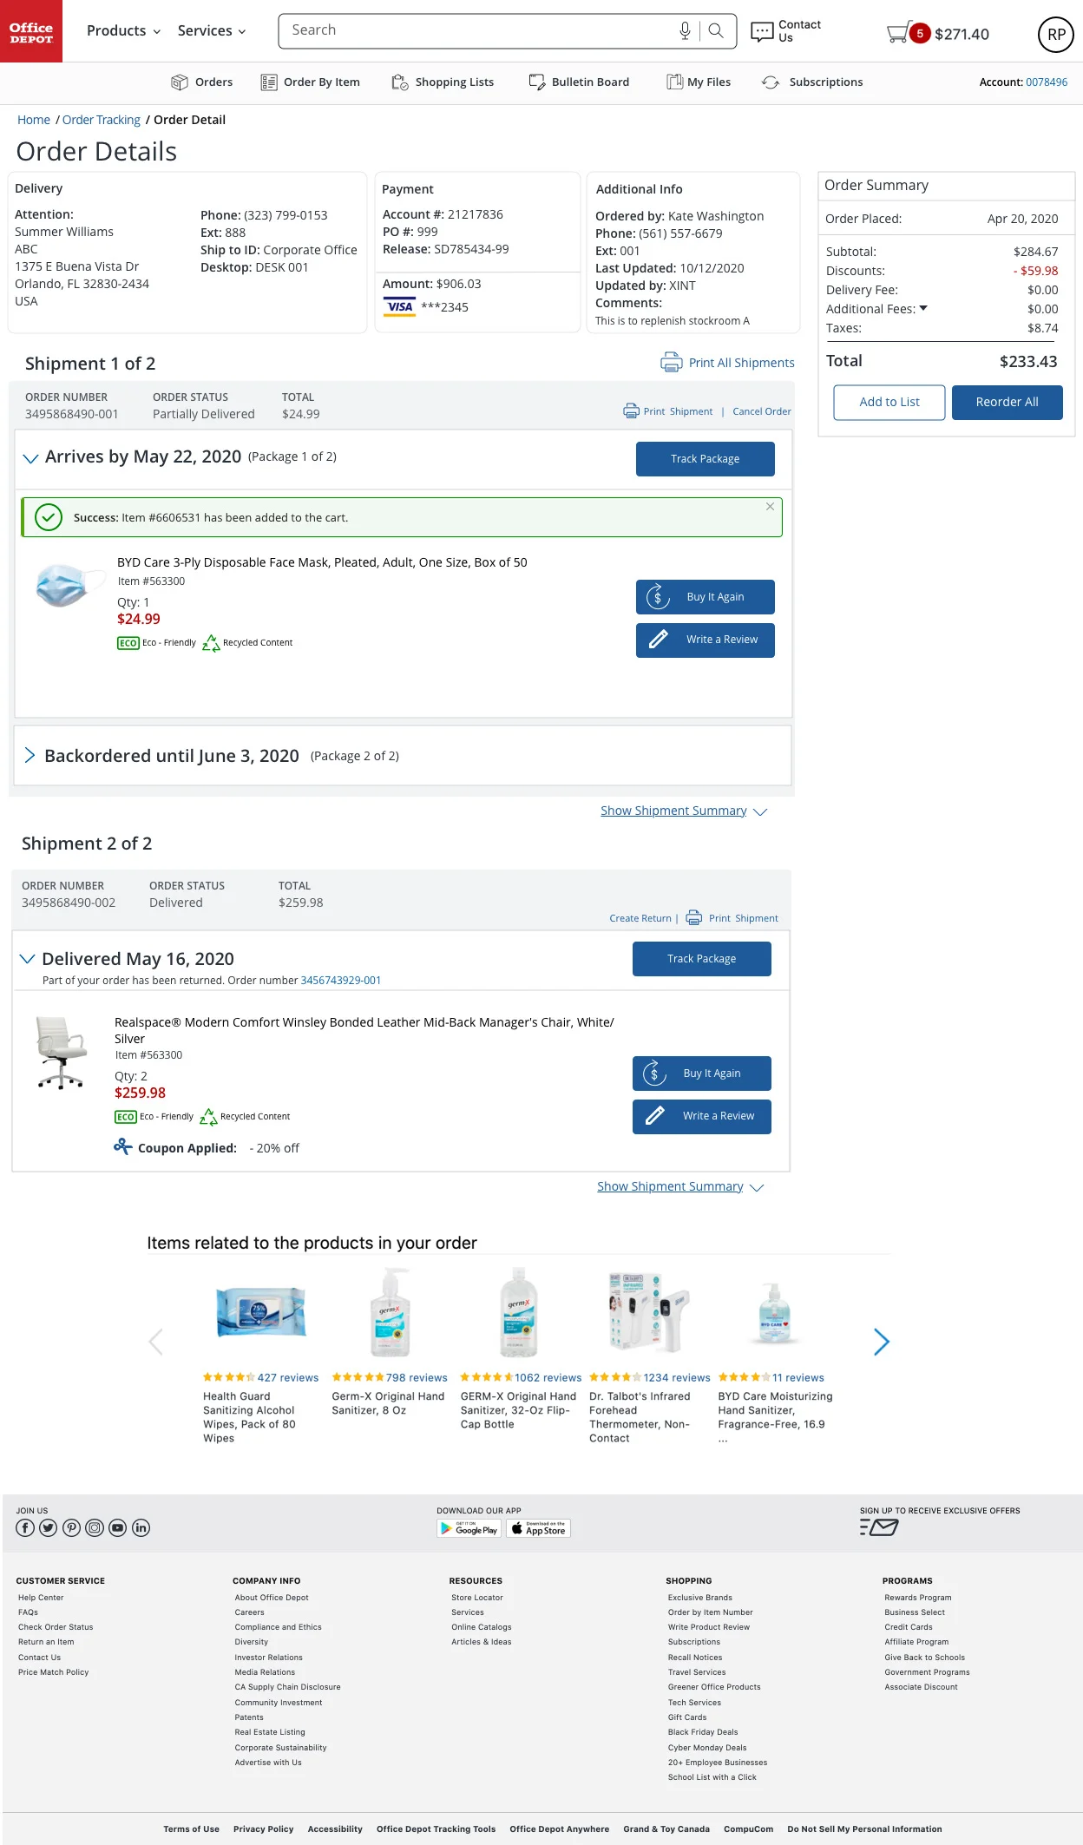Open the Health Guard wipes product image
The height and width of the screenshot is (1845, 1083).
click(261, 1312)
